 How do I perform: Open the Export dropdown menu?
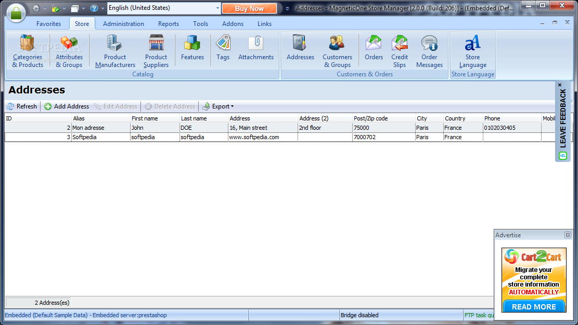click(x=218, y=106)
